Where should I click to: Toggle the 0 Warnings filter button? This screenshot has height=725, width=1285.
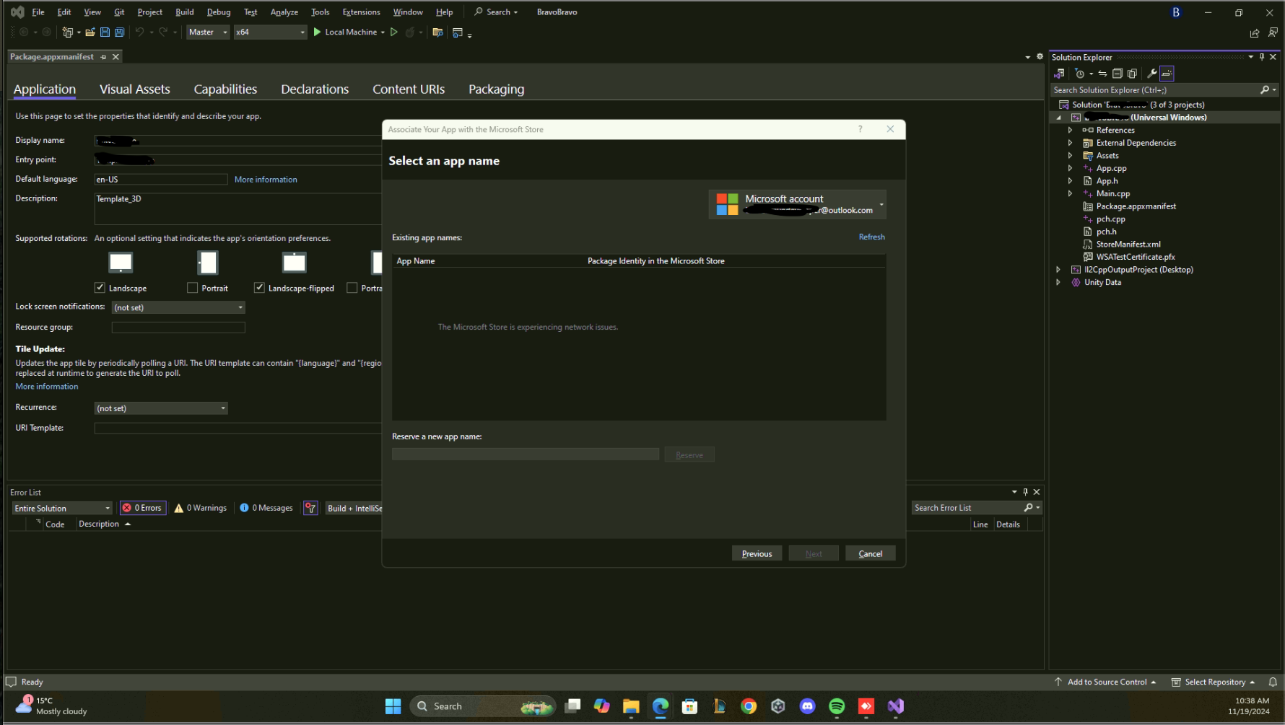200,508
